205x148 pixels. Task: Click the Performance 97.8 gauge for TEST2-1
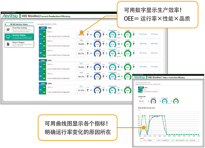tap(113, 67)
